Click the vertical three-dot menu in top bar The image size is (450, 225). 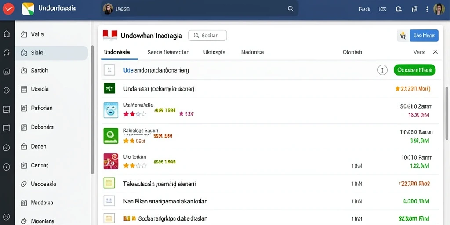[427, 9]
